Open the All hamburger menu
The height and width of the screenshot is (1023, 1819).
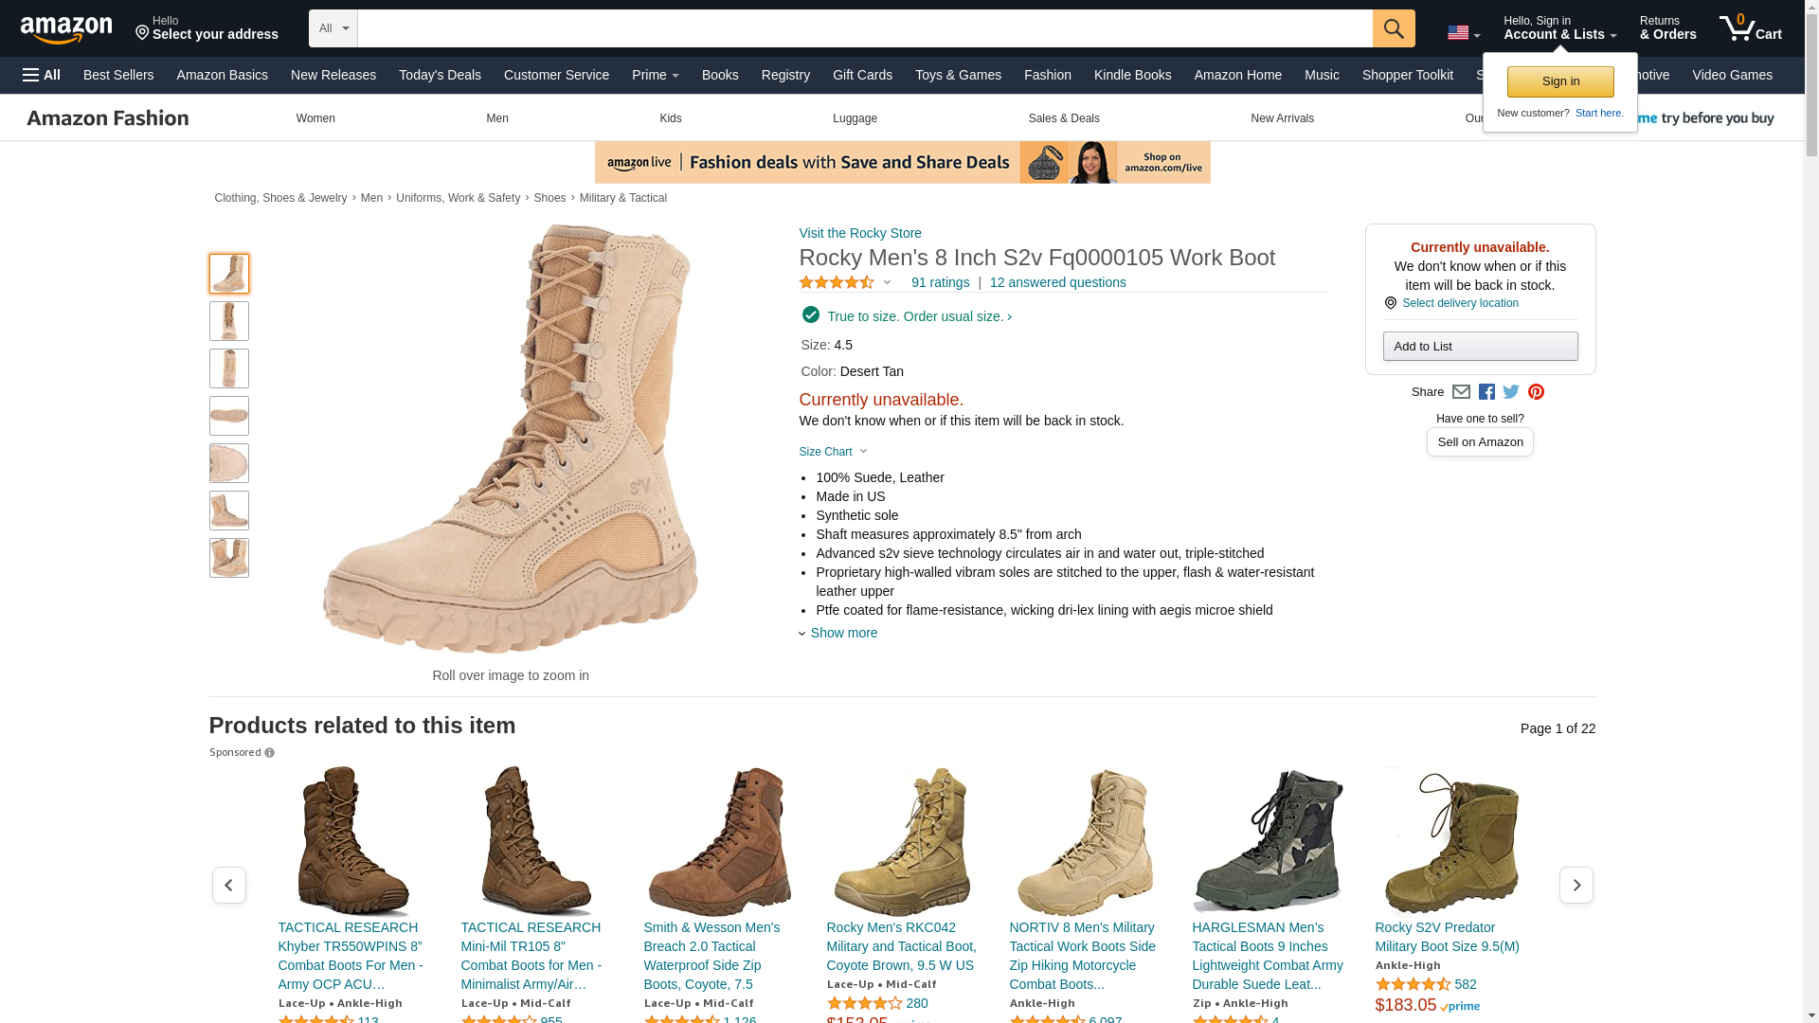click(42, 75)
